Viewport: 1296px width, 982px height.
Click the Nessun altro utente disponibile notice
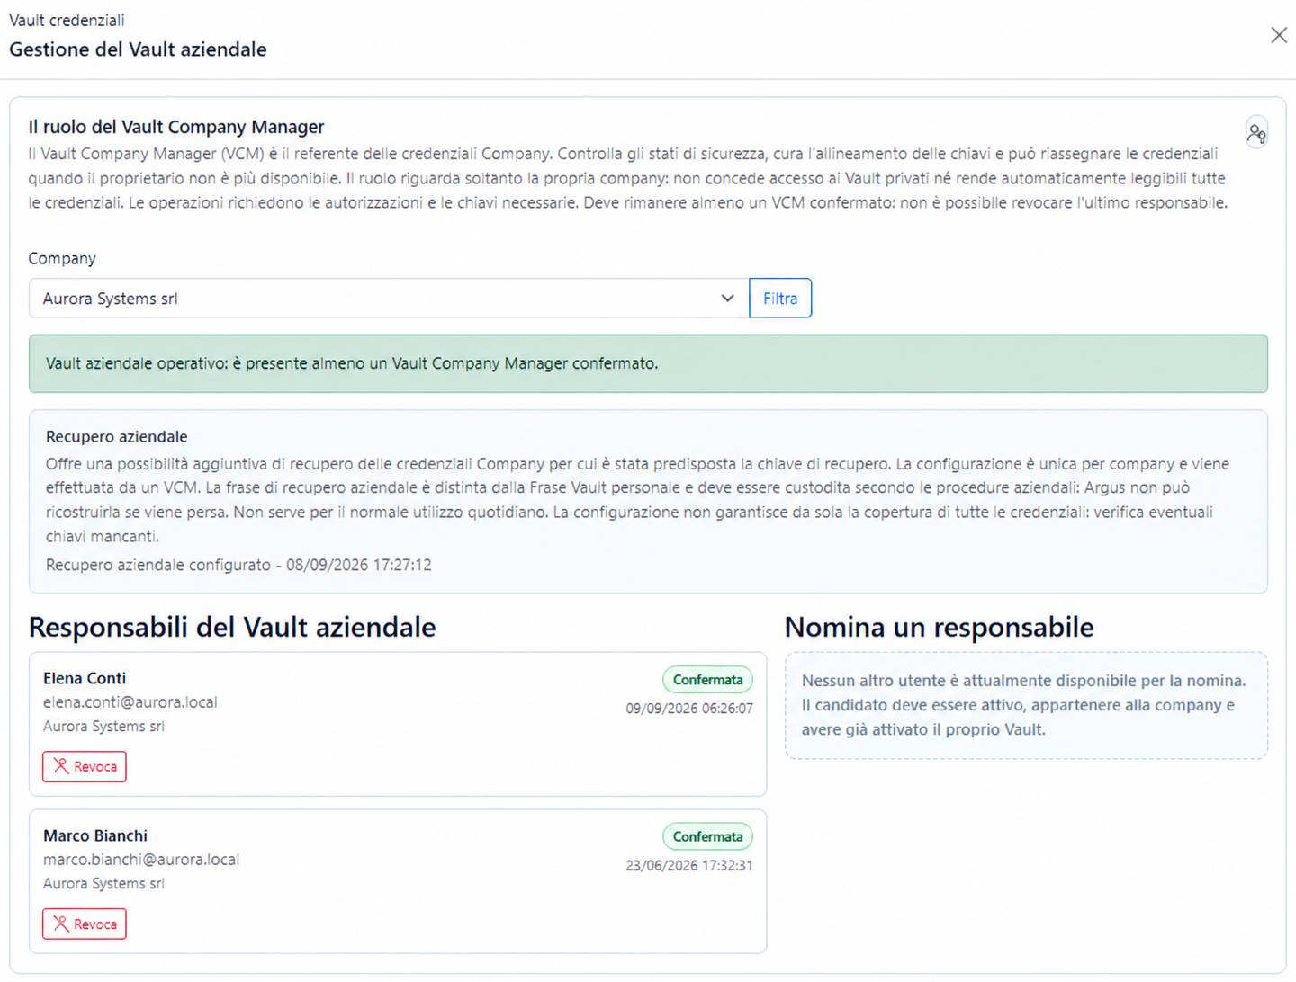coord(1026,705)
